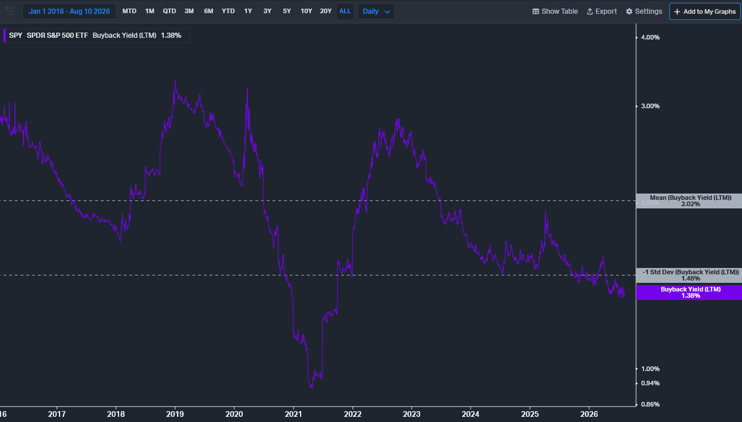Click the collapse panel arrow icon
The image size is (742, 422).
[9, 11]
